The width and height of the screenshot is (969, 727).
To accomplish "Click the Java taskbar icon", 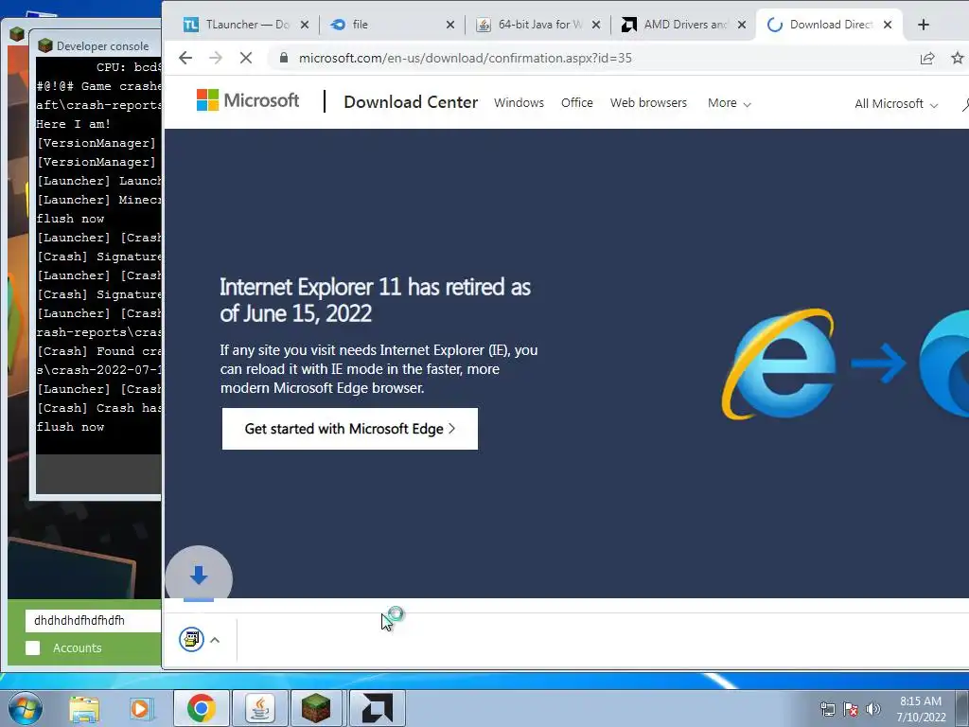I will point(259,708).
